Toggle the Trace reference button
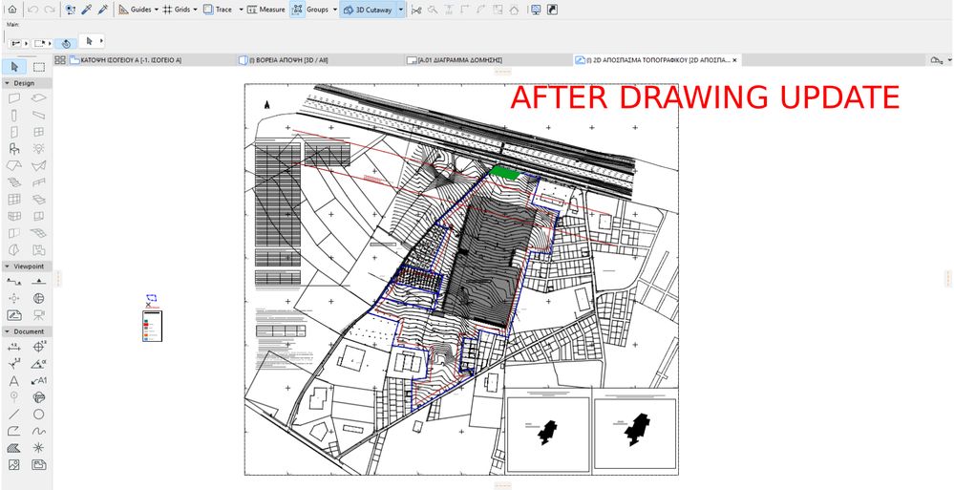Viewport: 954px width, 490px height. 217,10
